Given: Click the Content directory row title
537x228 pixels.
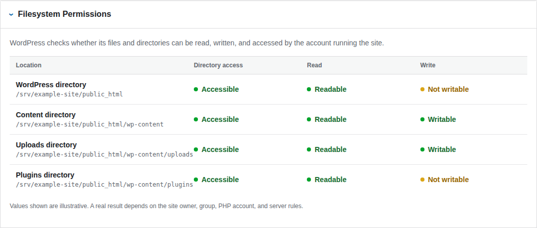Looking at the screenshot, I should [x=46, y=115].
